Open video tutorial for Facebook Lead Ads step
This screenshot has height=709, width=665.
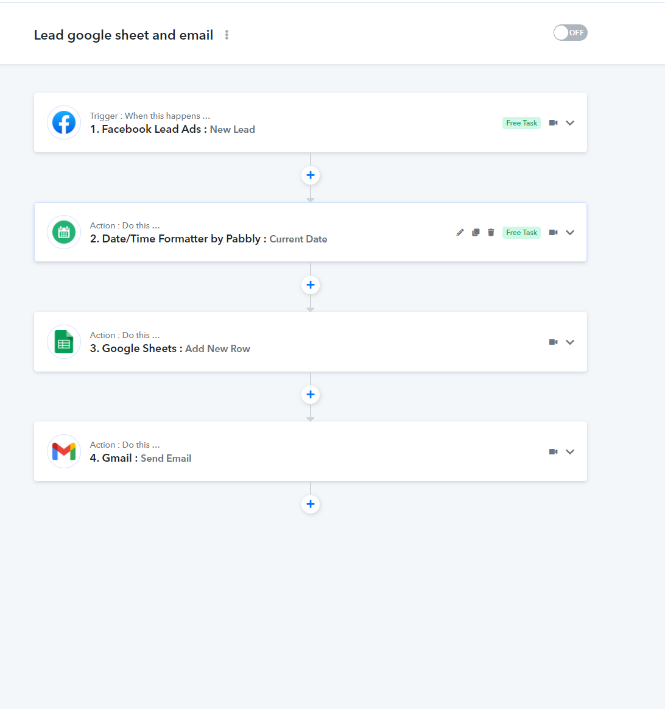click(x=554, y=123)
